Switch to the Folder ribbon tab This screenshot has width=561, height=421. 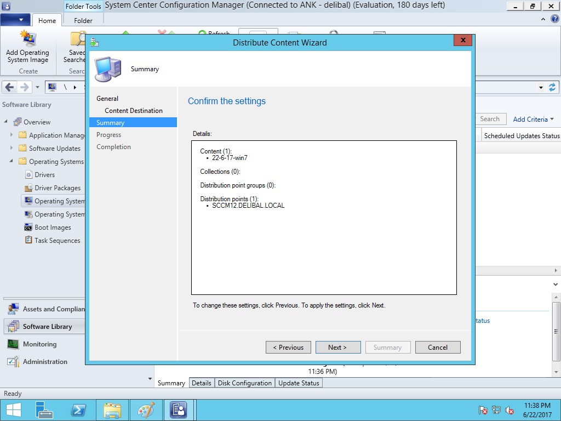tap(83, 20)
